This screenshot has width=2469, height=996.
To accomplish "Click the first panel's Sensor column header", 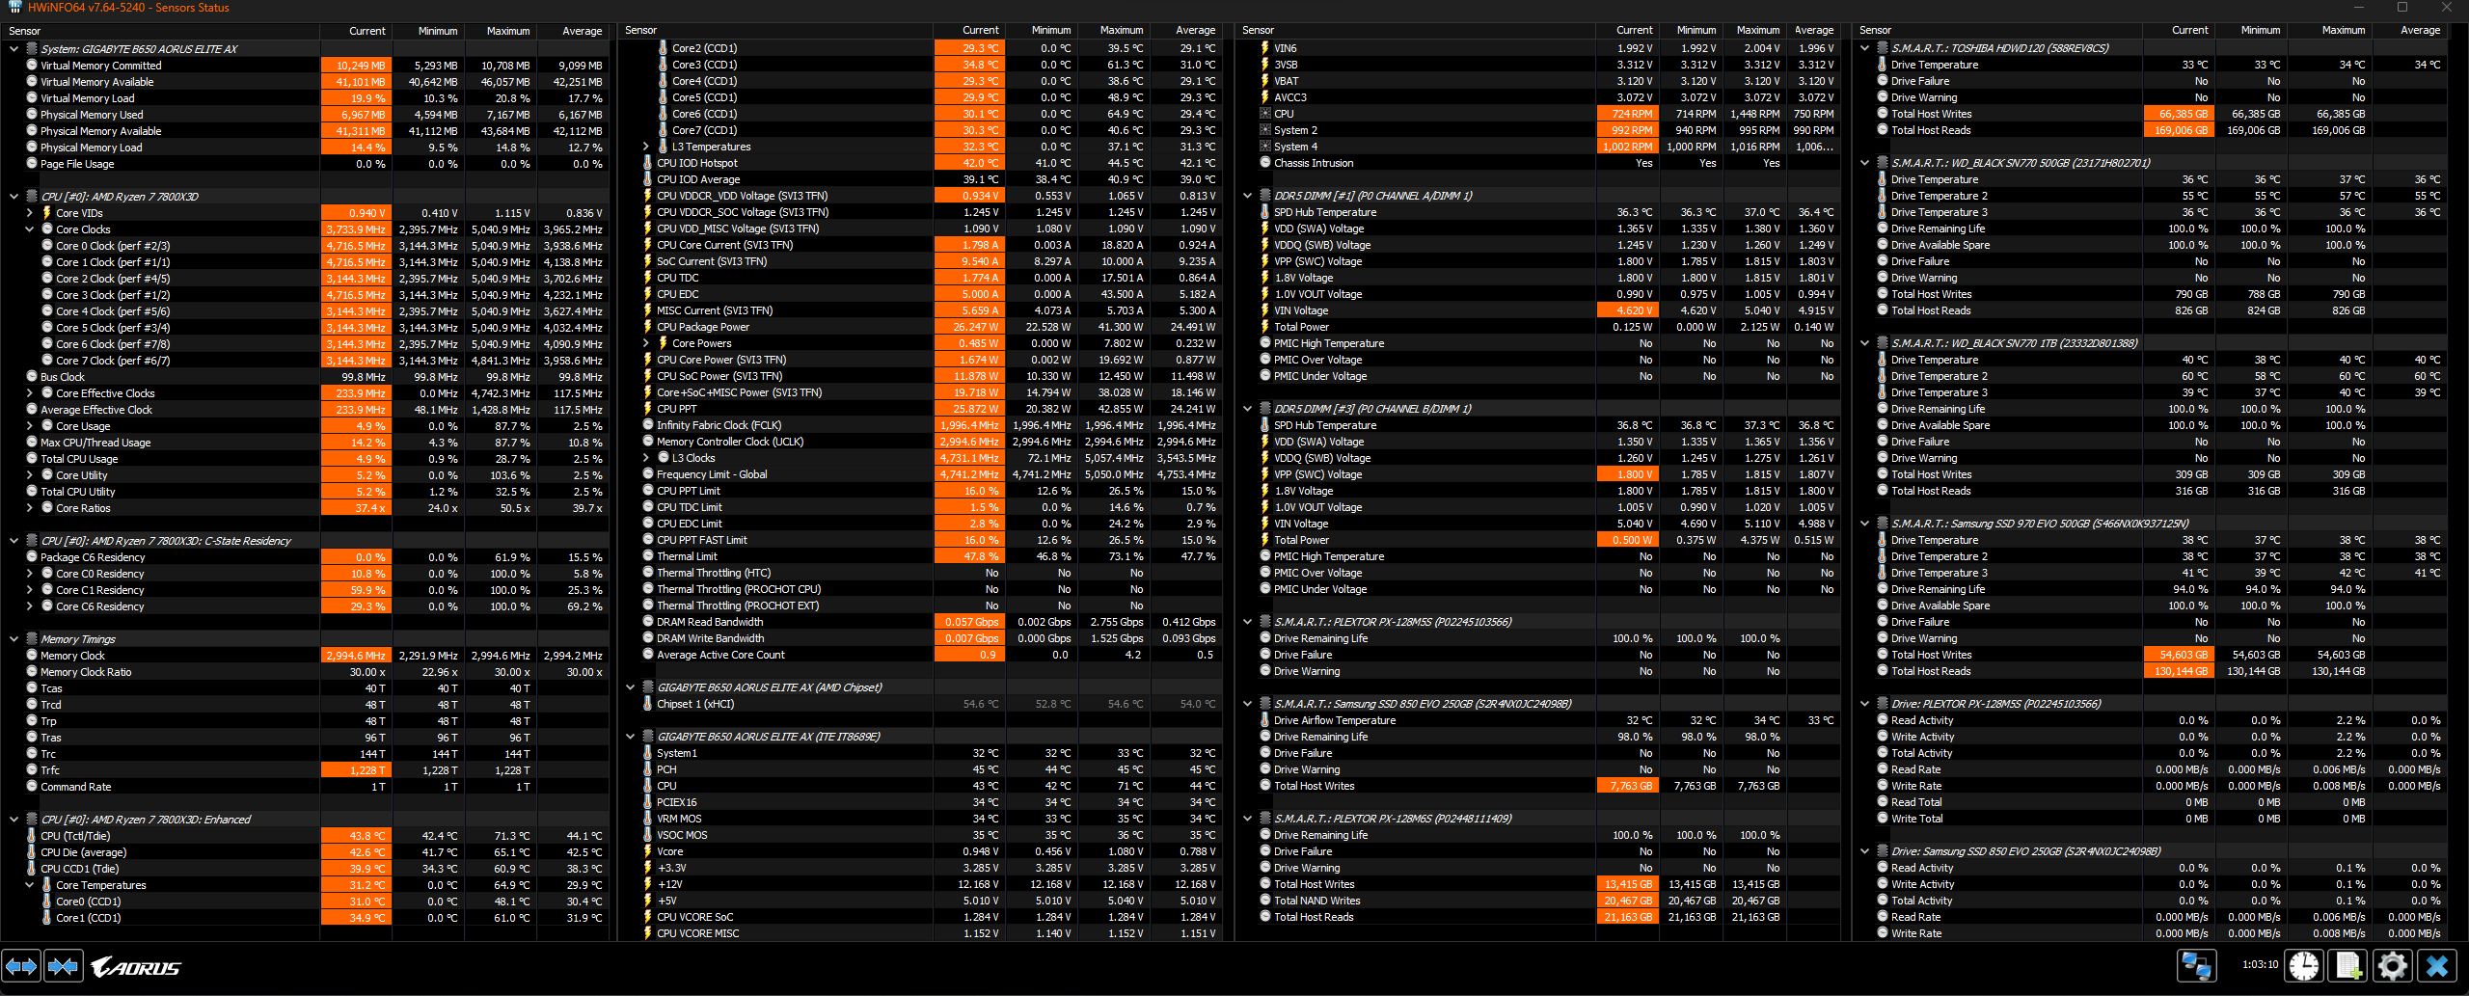I will 161,31.
